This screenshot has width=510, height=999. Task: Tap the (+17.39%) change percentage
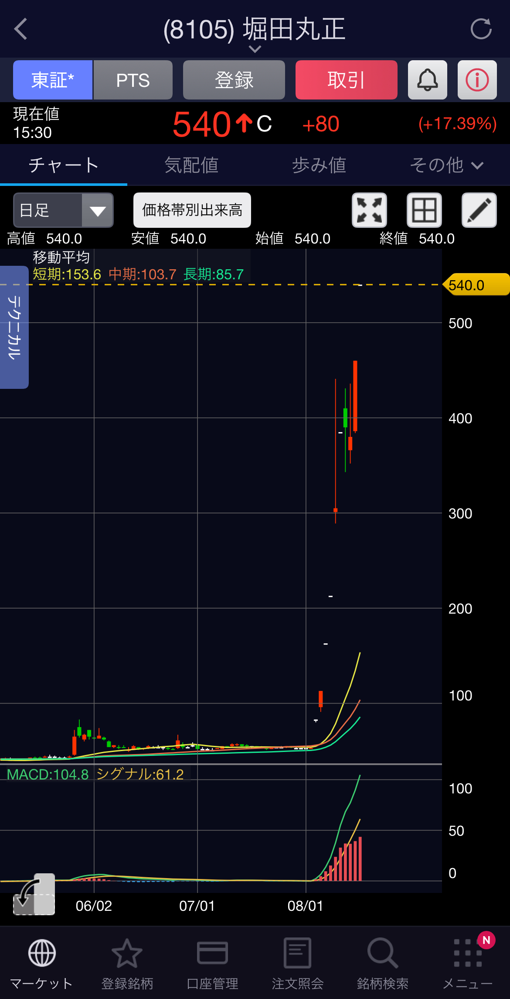458,124
